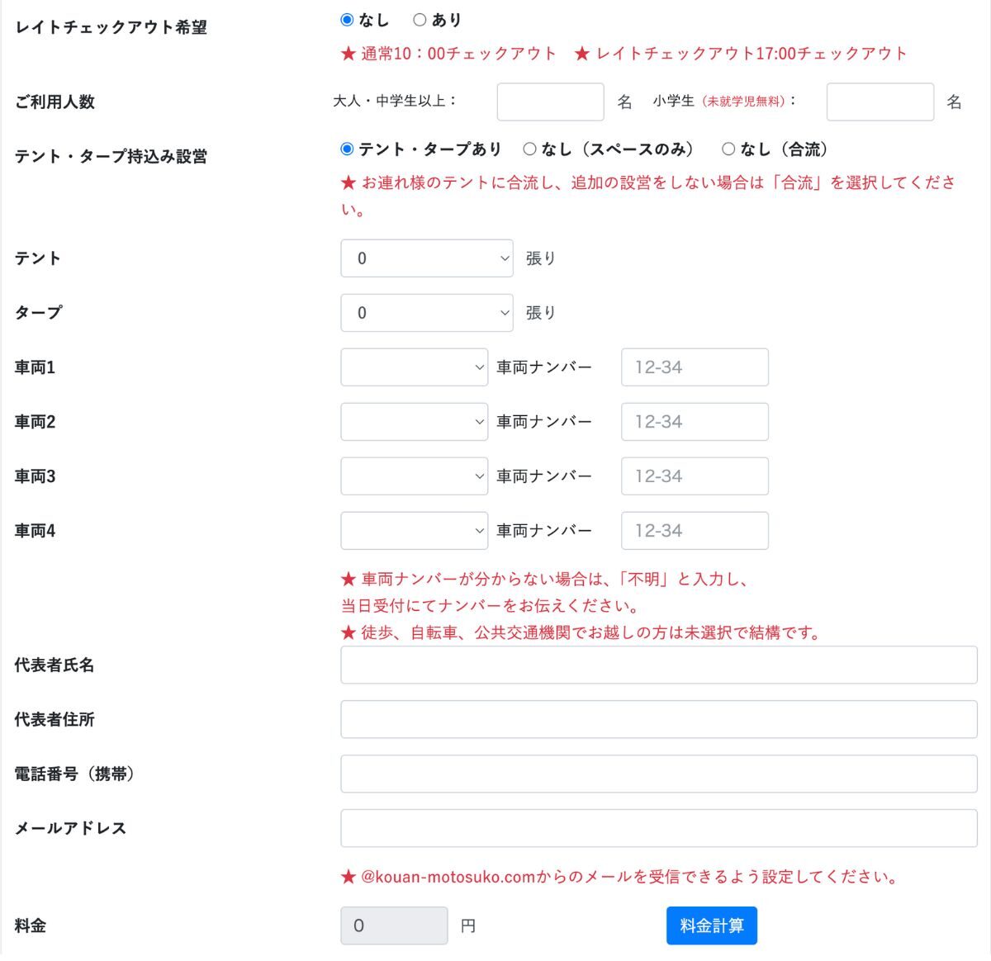Click the elementary student count field

point(880,101)
